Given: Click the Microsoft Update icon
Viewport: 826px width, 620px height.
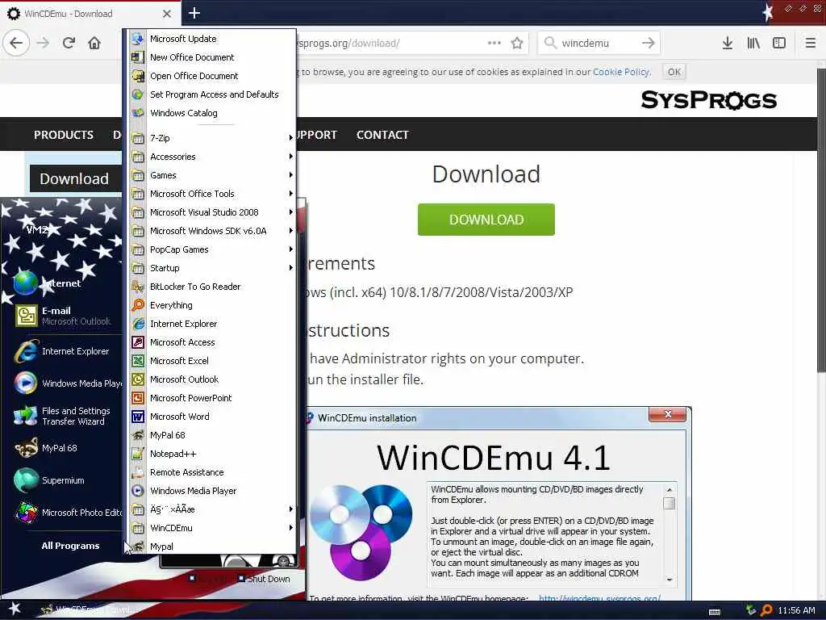Looking at the screenshot, I should click(137, 39).
